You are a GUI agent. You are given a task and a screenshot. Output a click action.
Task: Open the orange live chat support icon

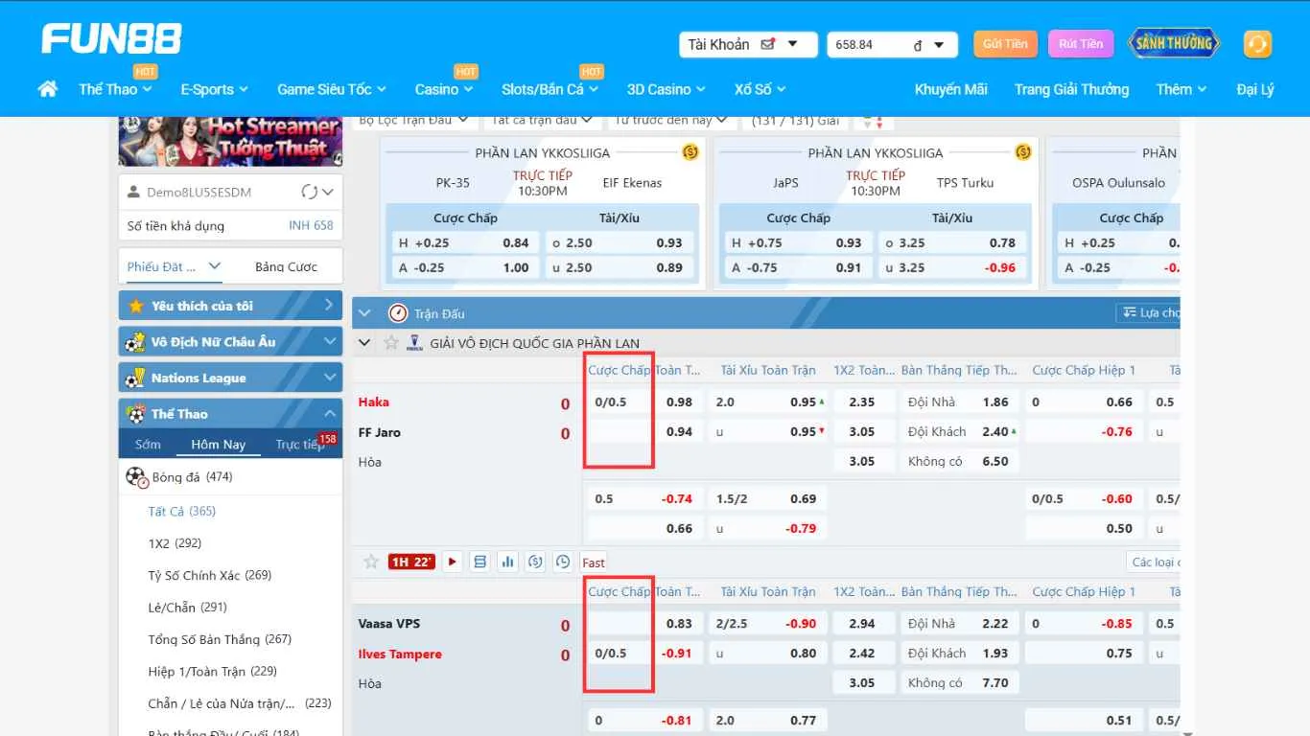pos(1256,44)
